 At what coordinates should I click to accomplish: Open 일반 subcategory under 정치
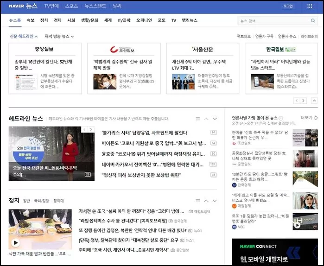click(26, 201)
